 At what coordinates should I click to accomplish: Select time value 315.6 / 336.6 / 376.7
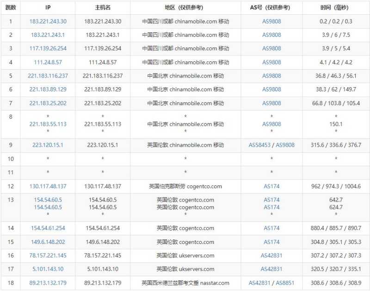point(336,145)
